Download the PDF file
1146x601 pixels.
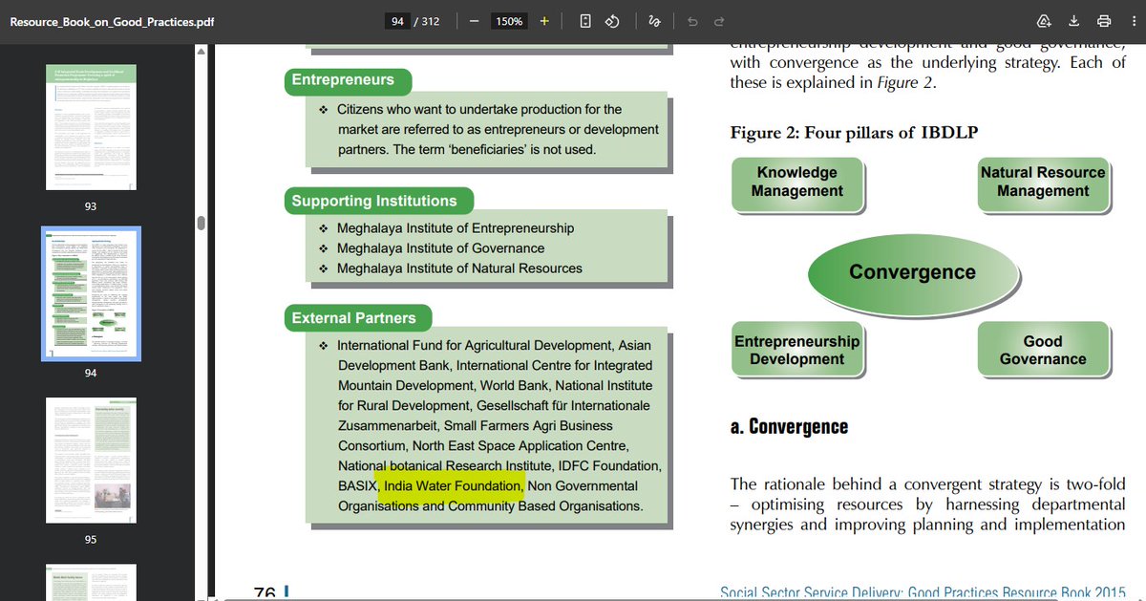click(x=1073, y=21)
